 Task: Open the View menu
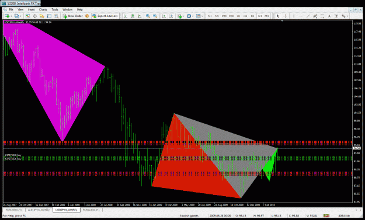[20, 9]
